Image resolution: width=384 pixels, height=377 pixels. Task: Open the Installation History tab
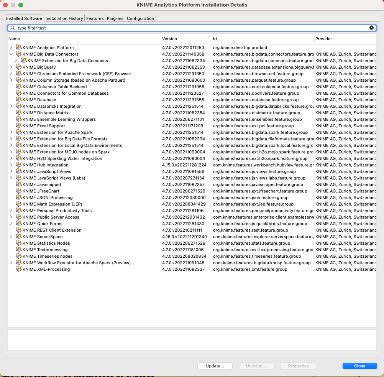64,18
